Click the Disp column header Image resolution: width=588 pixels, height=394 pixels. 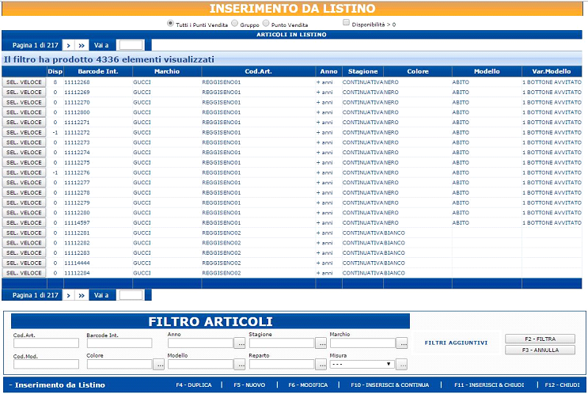(x=55, y=71)
